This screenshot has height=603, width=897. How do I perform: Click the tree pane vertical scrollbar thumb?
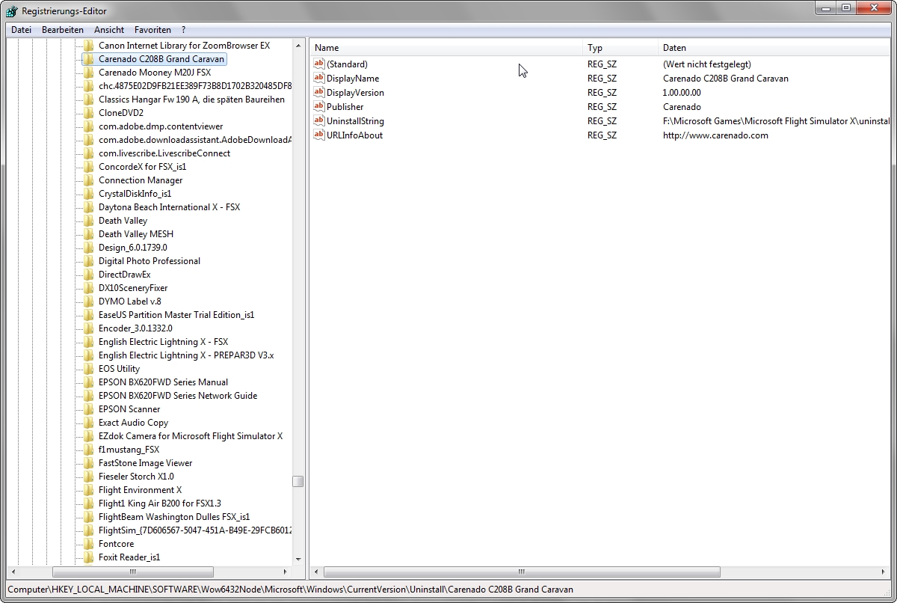click(x=298, y=481)
